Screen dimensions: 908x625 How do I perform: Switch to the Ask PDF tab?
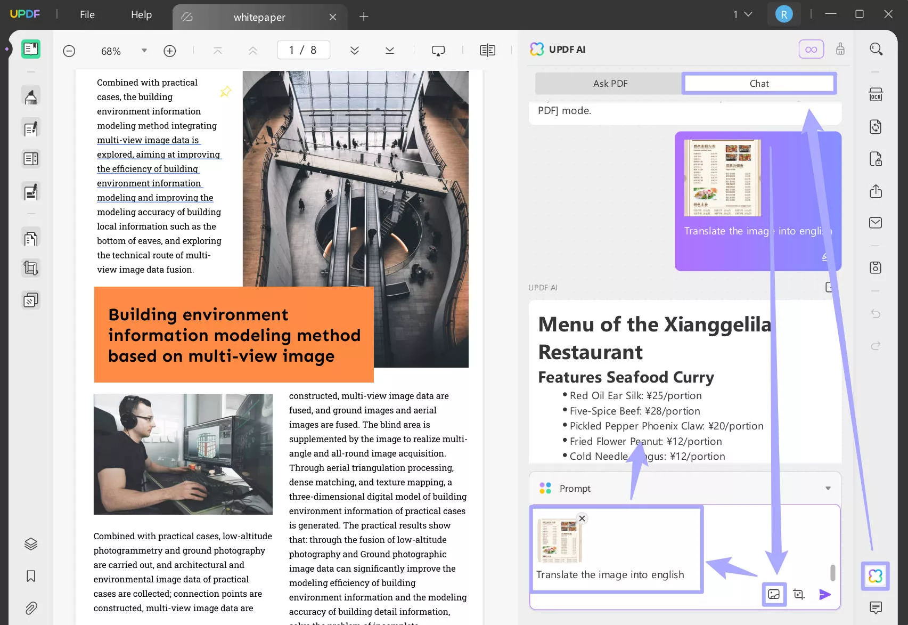pyautogui.click(x=610, y=84)
